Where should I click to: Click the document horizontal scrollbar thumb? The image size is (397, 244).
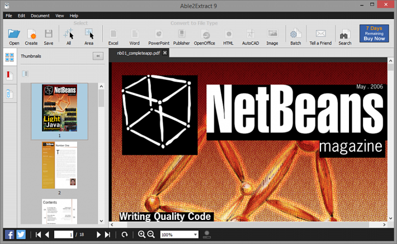point(248,224)
